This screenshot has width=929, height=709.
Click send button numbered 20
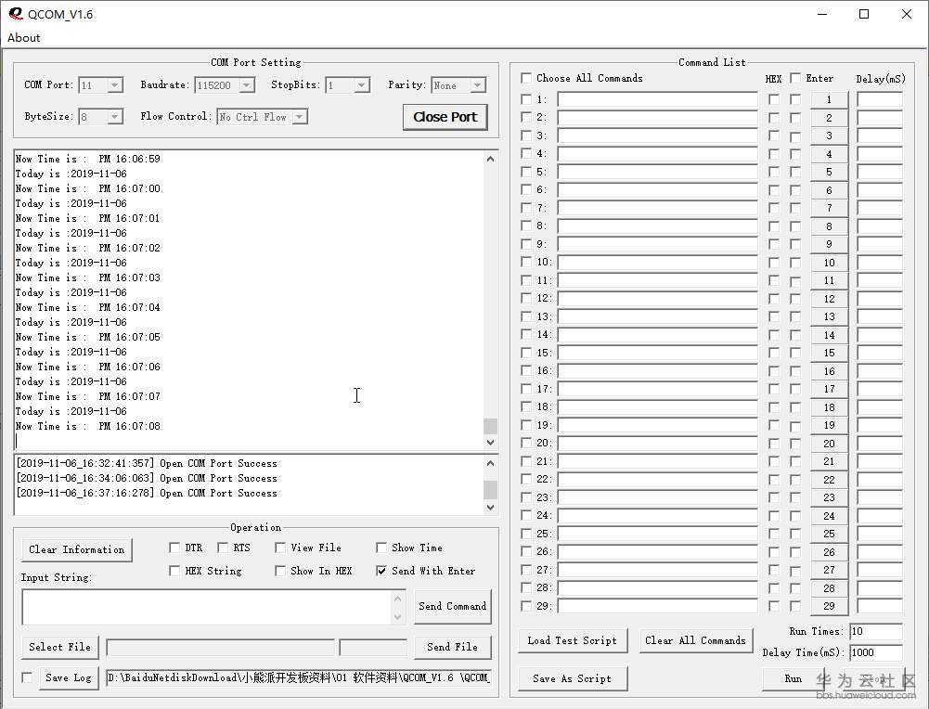pyautogui.click(x=829, y=444)
